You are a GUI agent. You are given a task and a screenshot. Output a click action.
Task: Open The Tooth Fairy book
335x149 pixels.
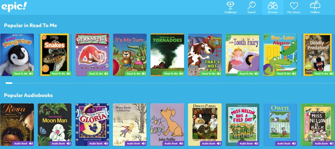242,55
